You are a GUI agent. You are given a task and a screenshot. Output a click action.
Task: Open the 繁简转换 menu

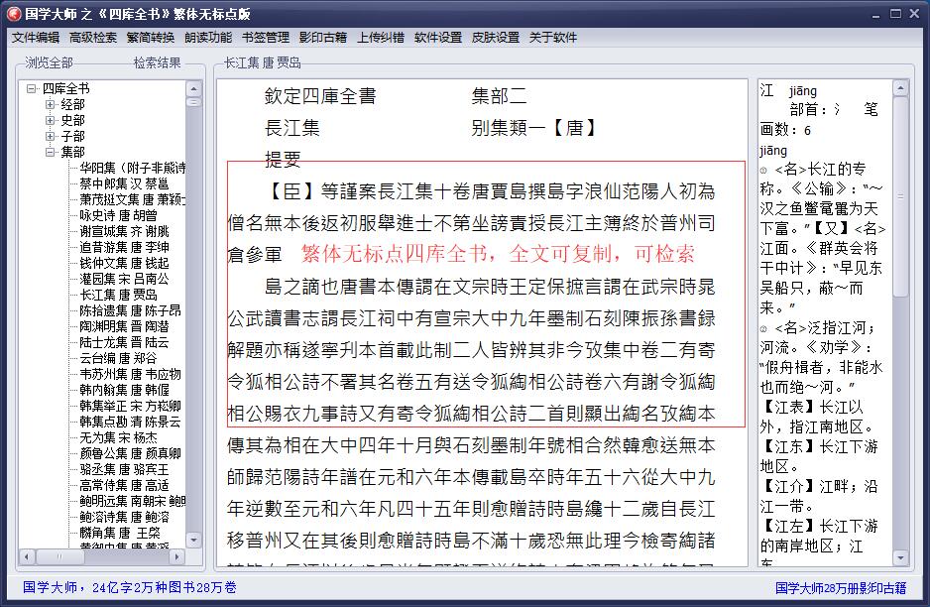tap(151, 38)
